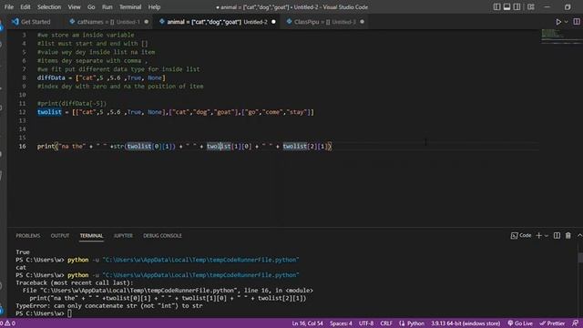Click the comment text on line 9
583x328 pixels.
pyautogui.click(x=120, y=87)
